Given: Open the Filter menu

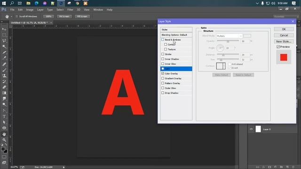Looking at the screenshot, I should (70, 9).
